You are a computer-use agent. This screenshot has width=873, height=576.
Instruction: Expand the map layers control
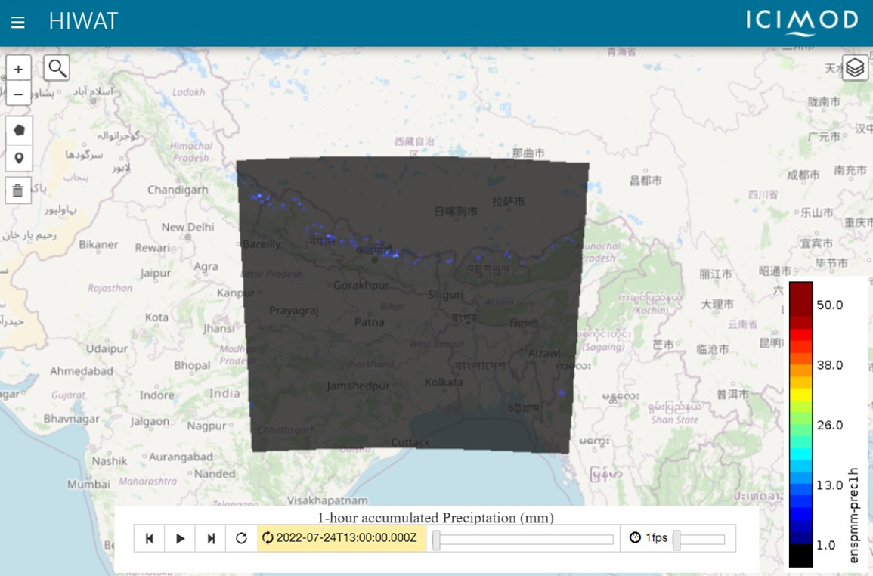pyautogui.click(x=854, y=68)
